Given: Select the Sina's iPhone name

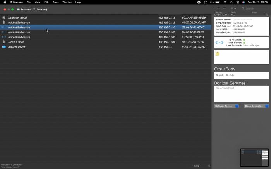Looking at the screenshot, I should coord(16,42).
